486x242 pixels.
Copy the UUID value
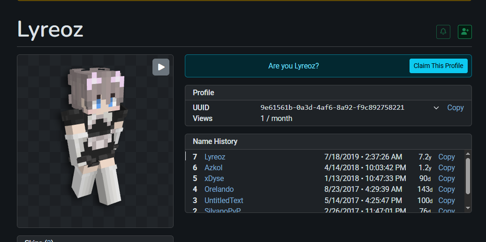456,107
